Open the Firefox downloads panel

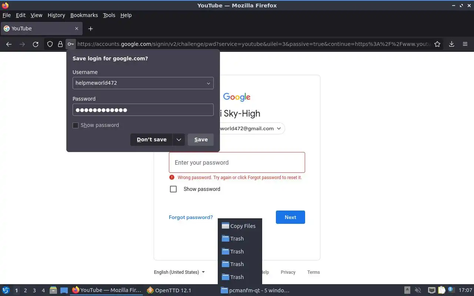tap(451, 44)
